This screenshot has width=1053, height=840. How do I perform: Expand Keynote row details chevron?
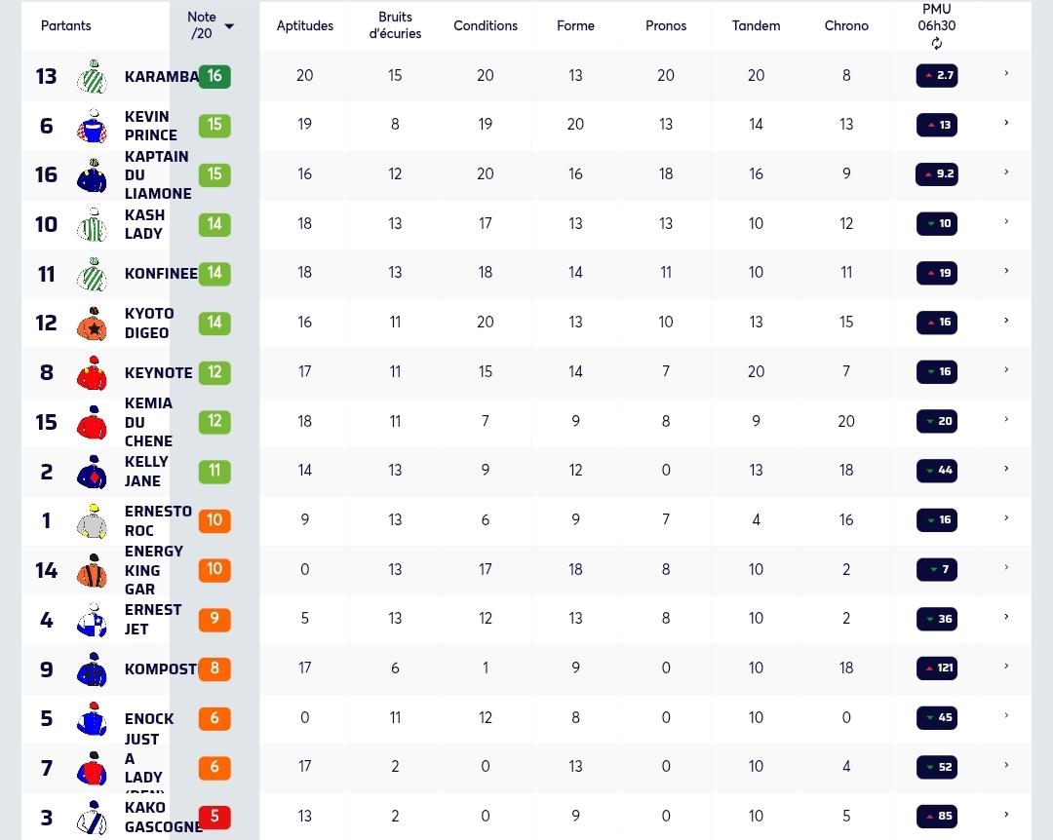[x=1006, y=369]
